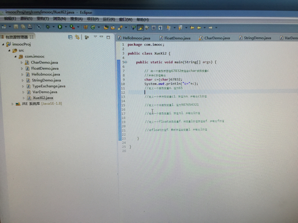
Task: Click Collapse All in the package explorer
Action: (x=70, y=37)
